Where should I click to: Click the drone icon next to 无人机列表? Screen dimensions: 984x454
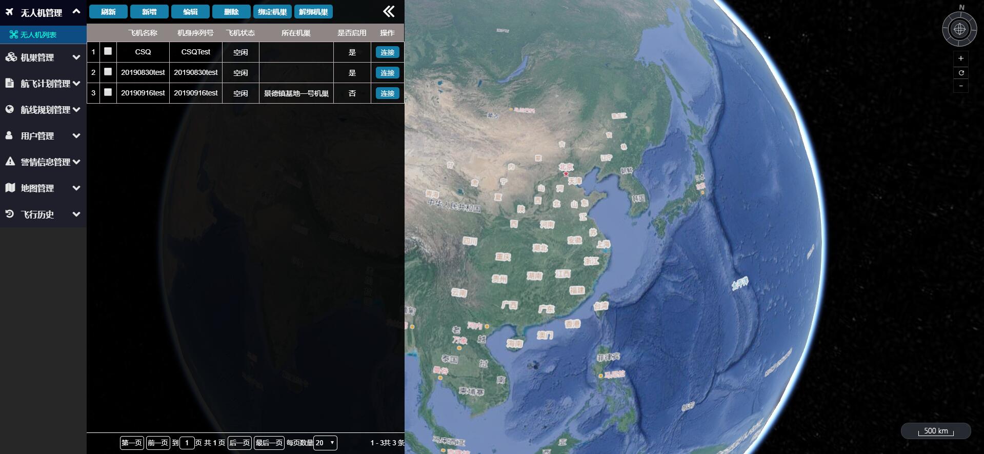tap(14, 34)
